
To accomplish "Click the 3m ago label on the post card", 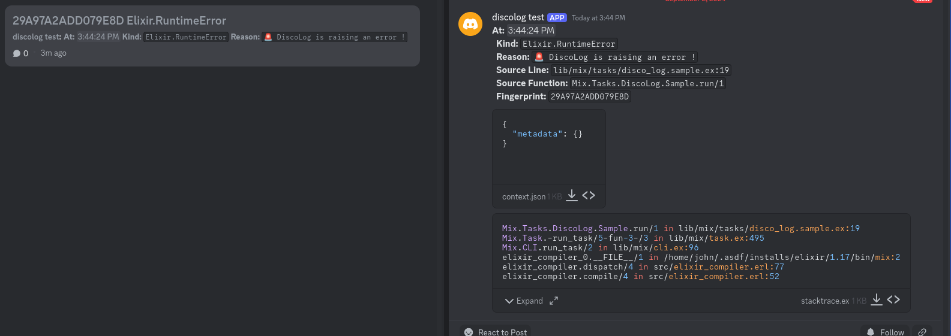I will pos(53,53).
